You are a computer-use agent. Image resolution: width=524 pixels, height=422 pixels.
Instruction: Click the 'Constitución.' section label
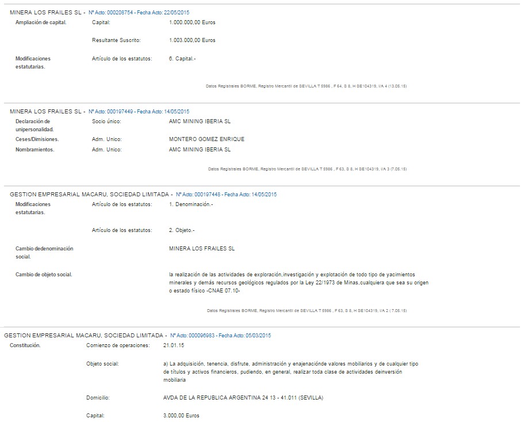click(25, 345)
